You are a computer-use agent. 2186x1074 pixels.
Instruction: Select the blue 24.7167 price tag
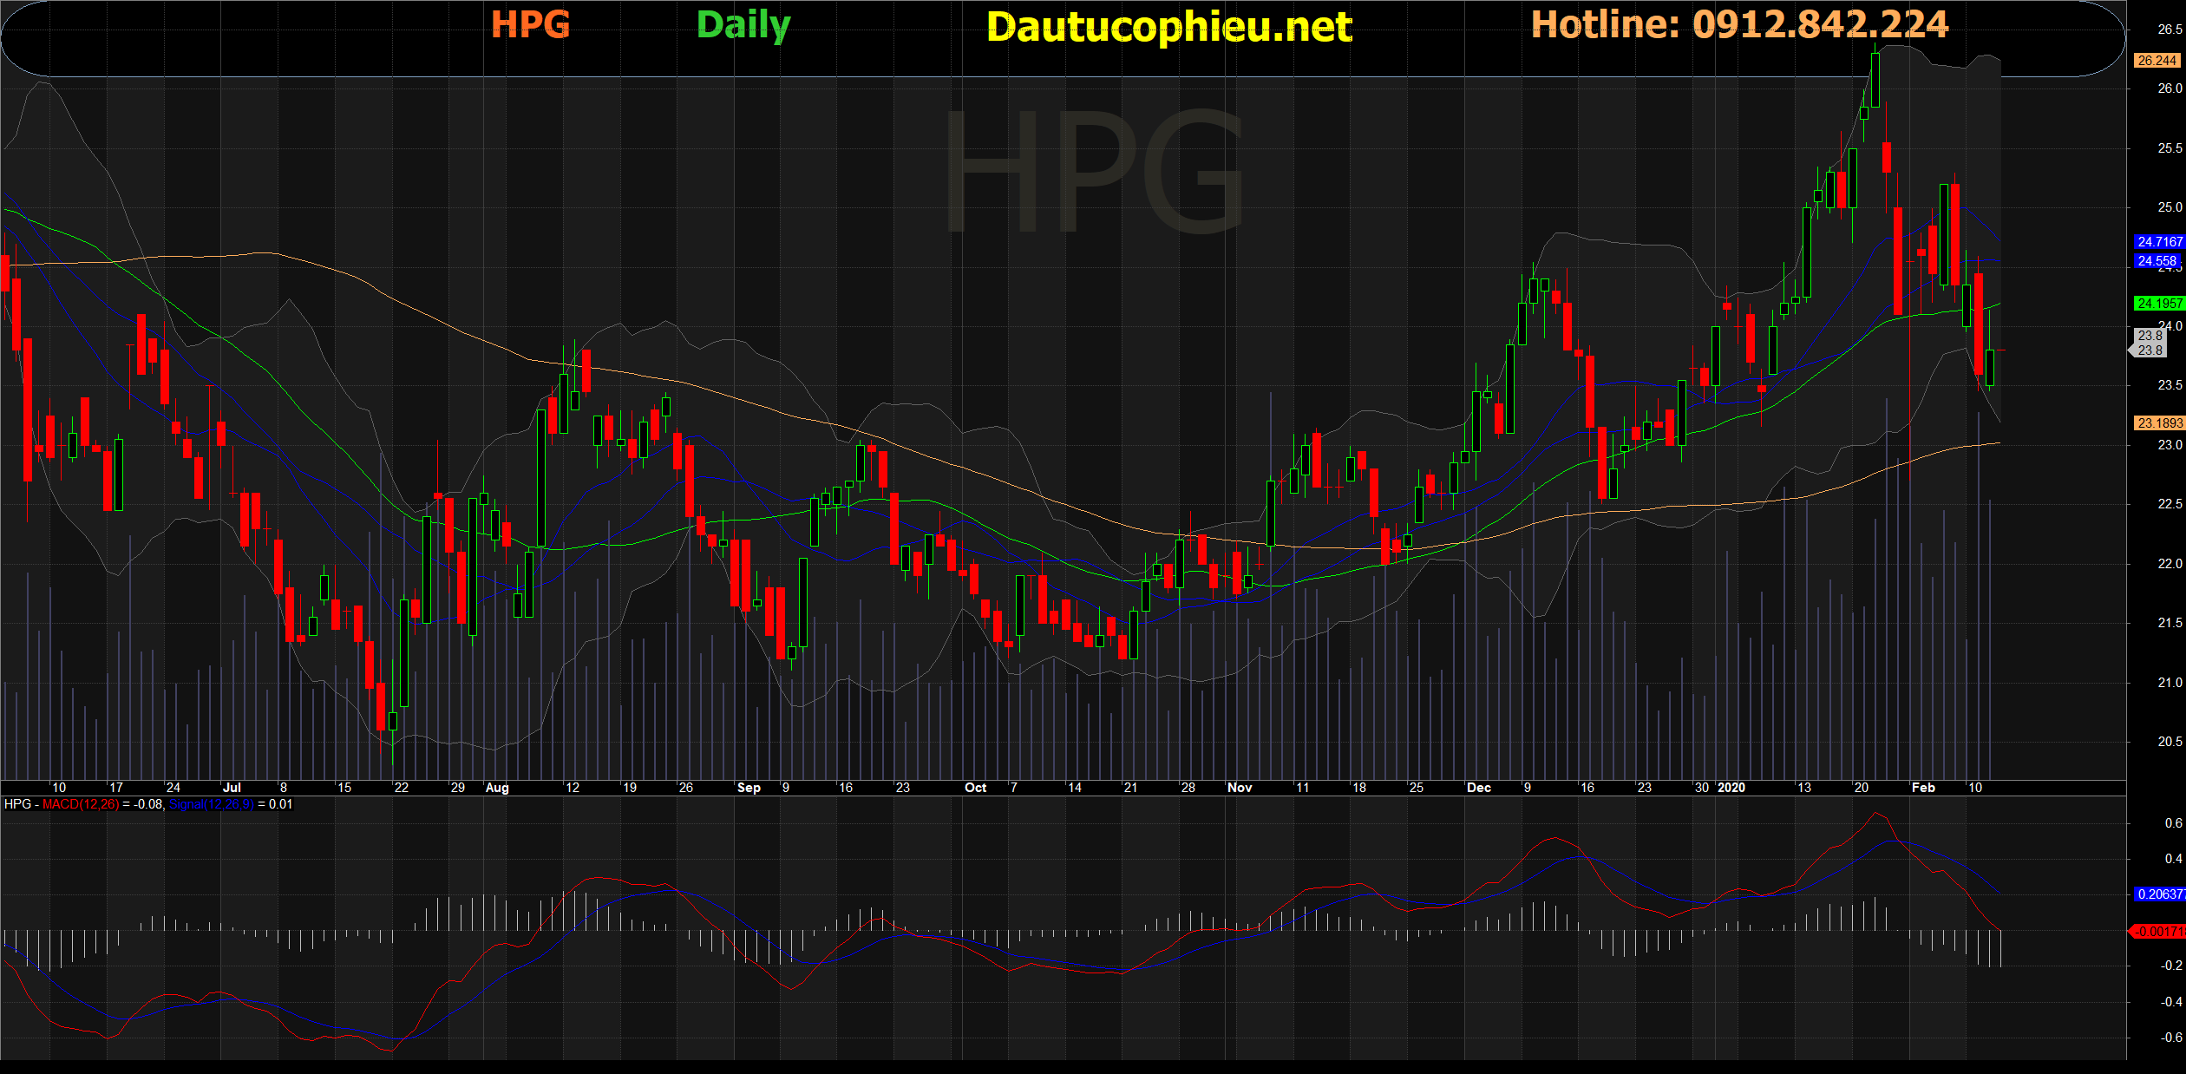coord(2158,242)
